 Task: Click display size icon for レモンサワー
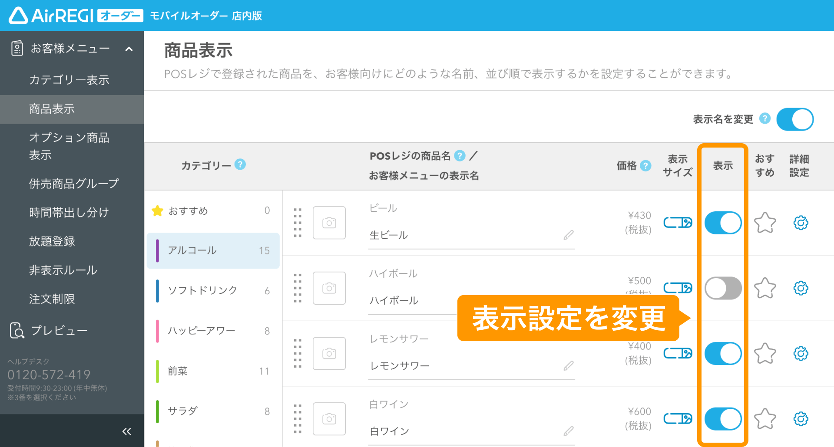click(678, 353)
